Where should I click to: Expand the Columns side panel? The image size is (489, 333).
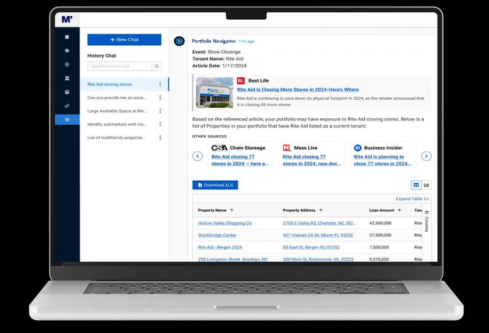click(427, 221)
